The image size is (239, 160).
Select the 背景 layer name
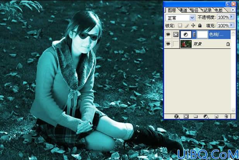(x=198, y=44)
